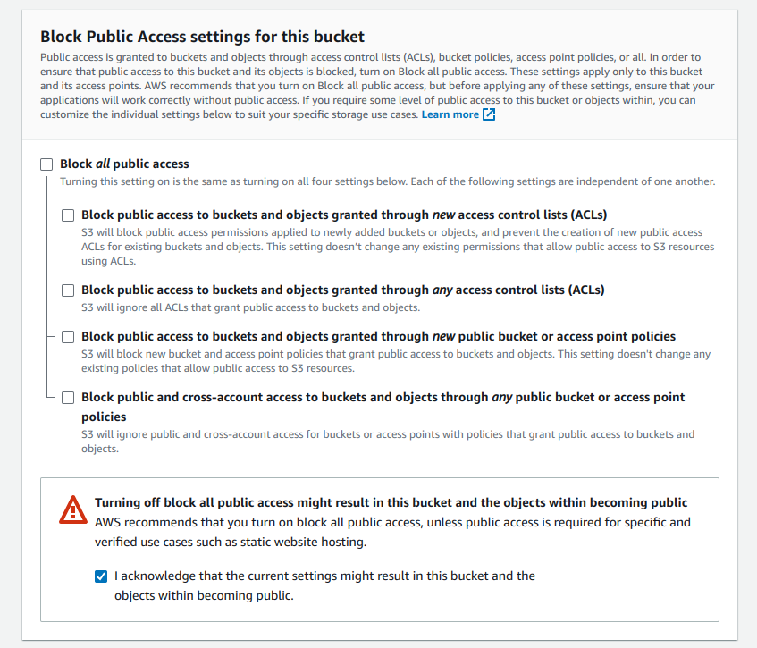Screen dimensions: 757x648
Task: Click the label about any access control lists
Action: pyautogui.click(x=342, y=290)
